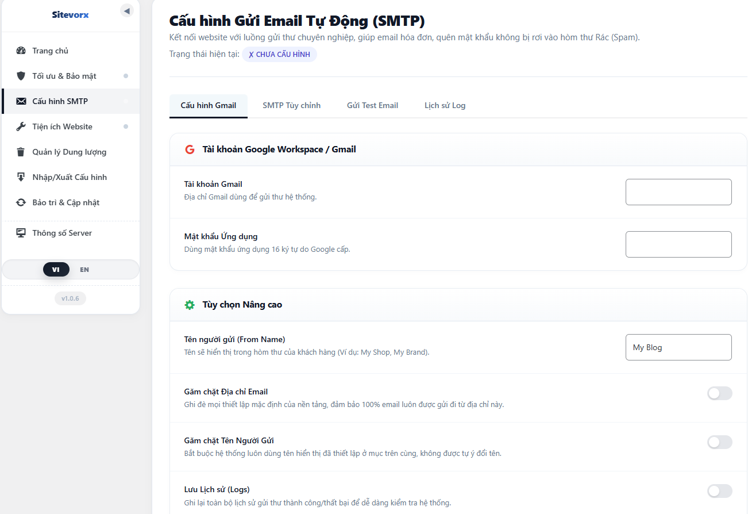Click the wrench icon for Tiện ích Website

[21, 126]
